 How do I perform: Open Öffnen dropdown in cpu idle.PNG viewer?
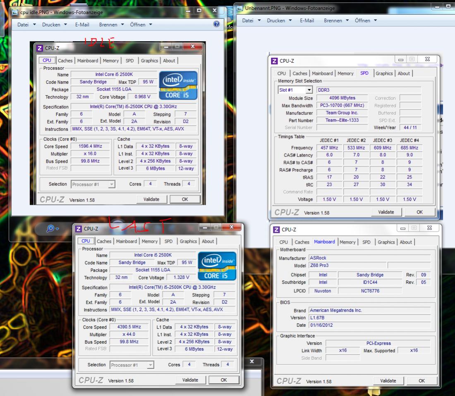pos(141,25)
